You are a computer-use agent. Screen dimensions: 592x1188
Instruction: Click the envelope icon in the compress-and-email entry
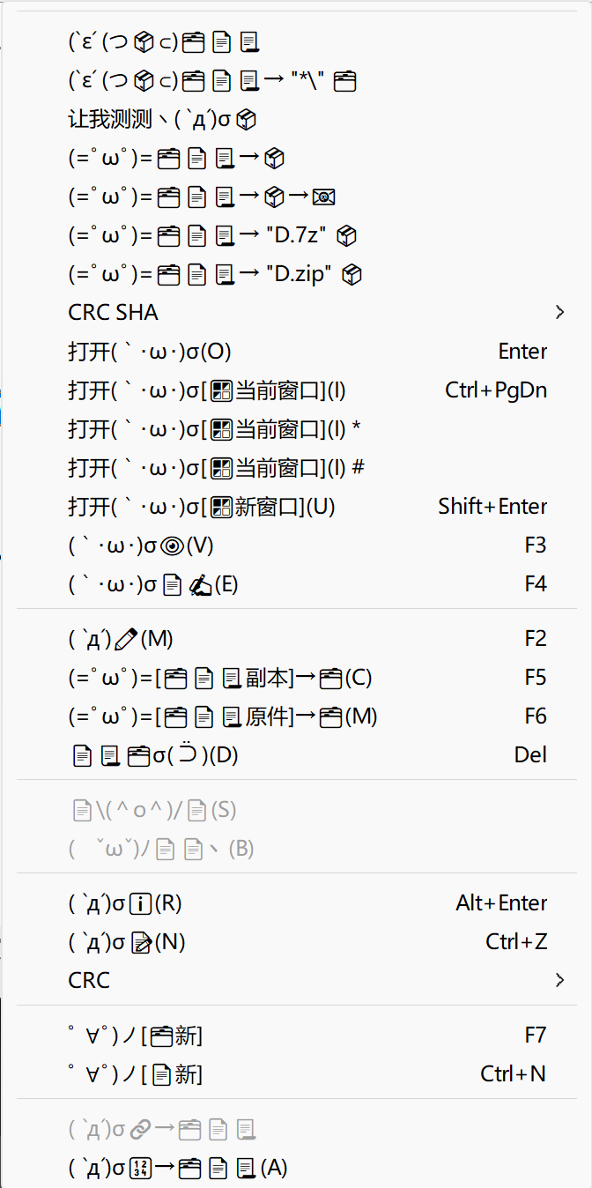click(x=324, y=197)
